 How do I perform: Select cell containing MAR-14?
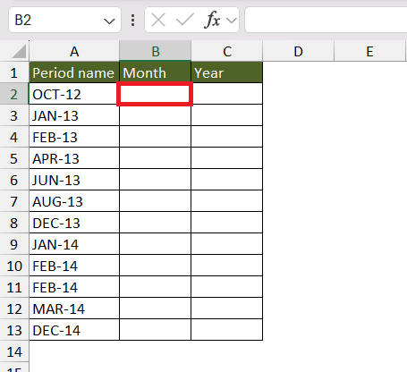(74, 309)
